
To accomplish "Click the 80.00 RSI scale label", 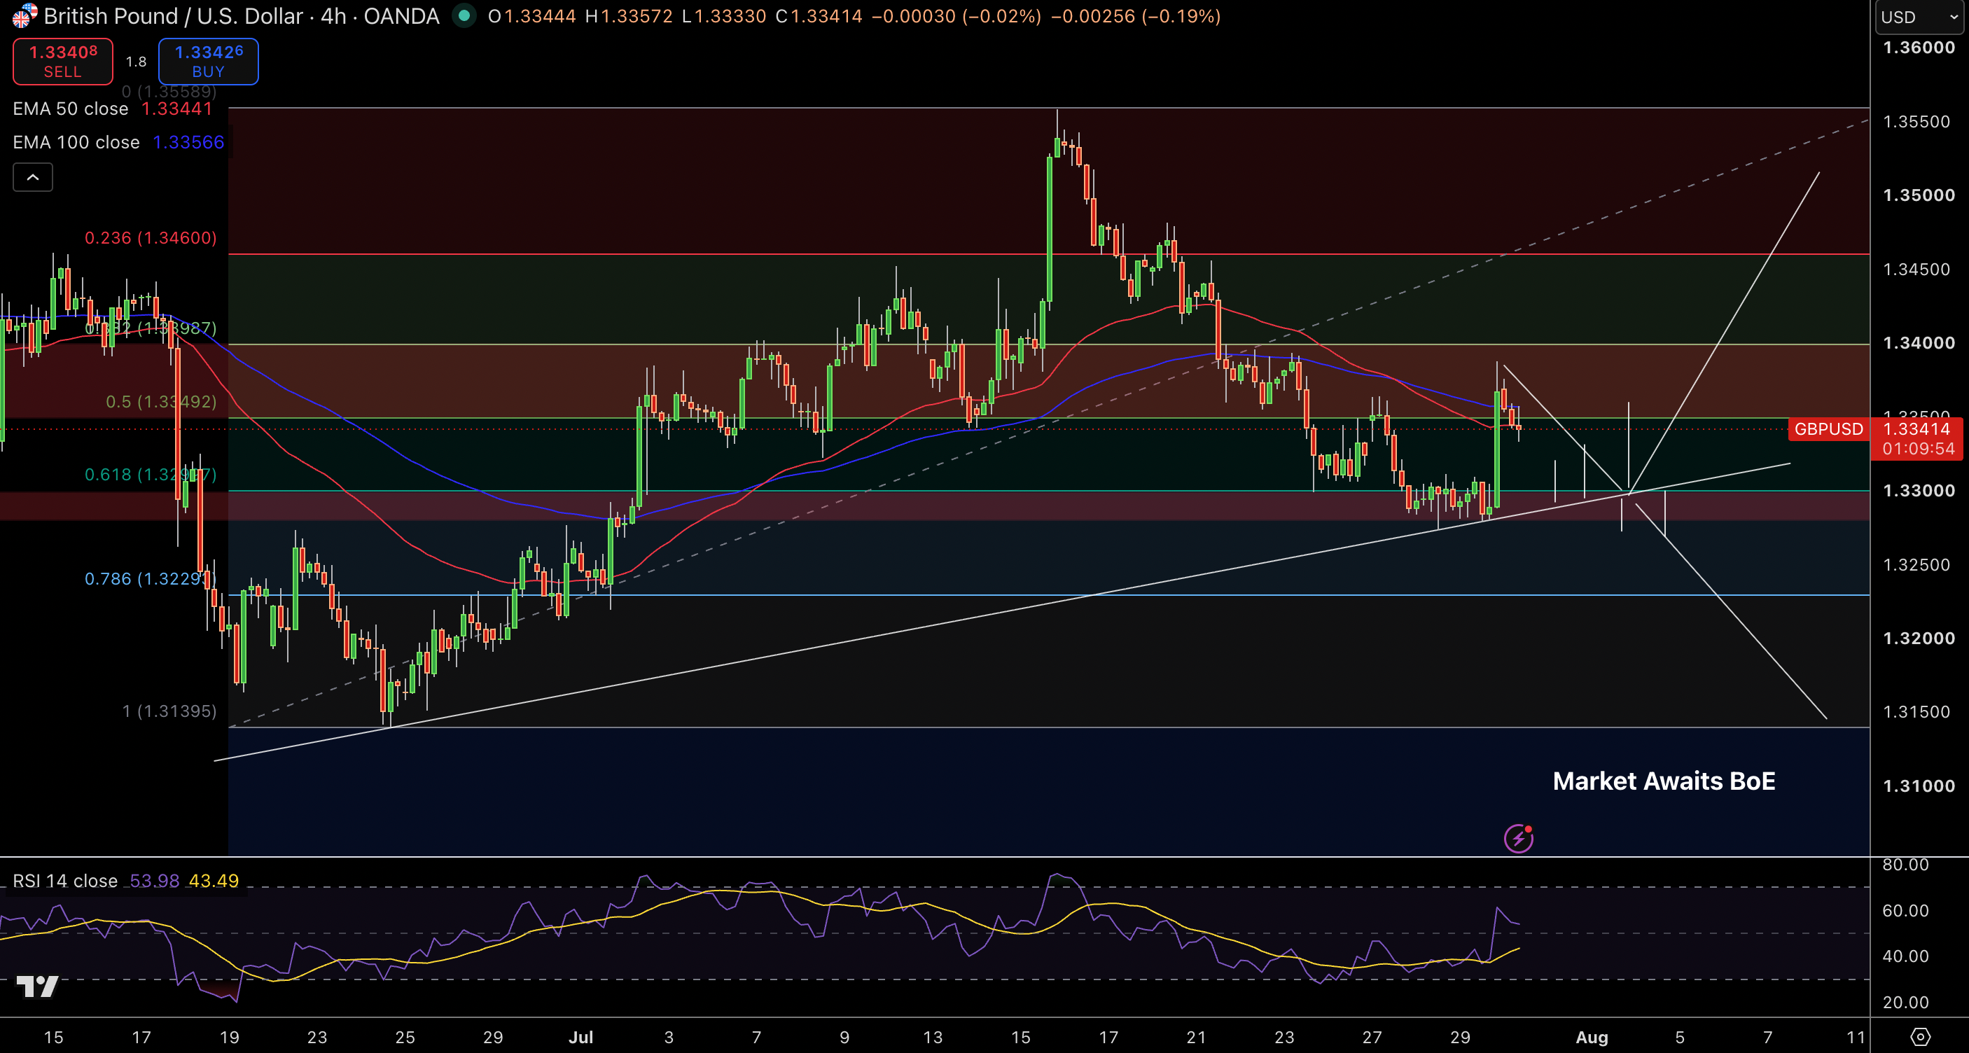I will pyautogui.click(x=1905, y=864).
